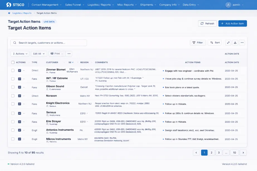Image resolution: width=257 pixels, height=171 pixels.
Task: Go to page 2
Action: [212, 153]
